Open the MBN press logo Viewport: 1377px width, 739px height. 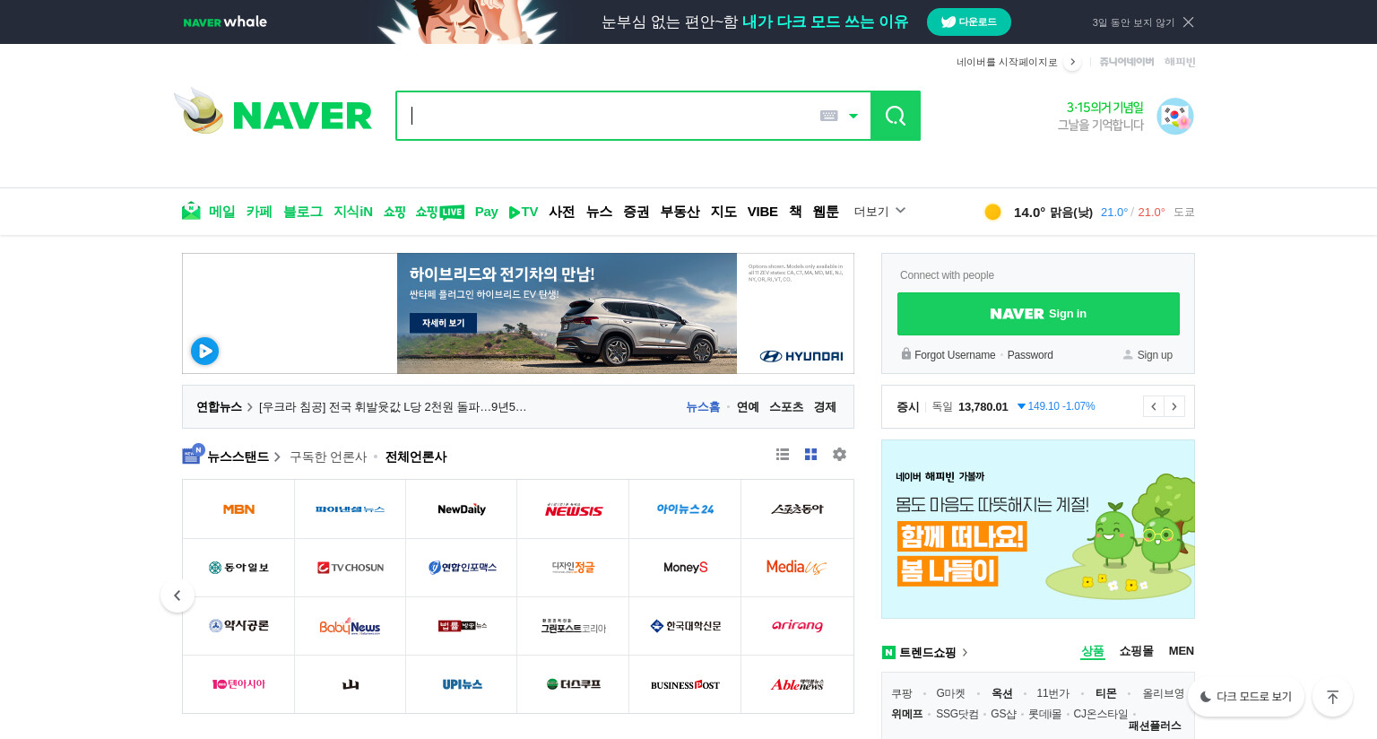point(238,509)
